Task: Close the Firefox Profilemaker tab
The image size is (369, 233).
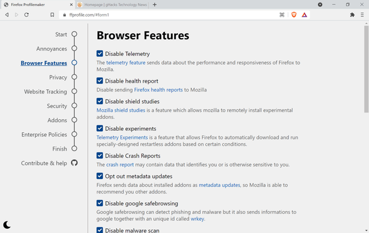Action: (71, 4)
